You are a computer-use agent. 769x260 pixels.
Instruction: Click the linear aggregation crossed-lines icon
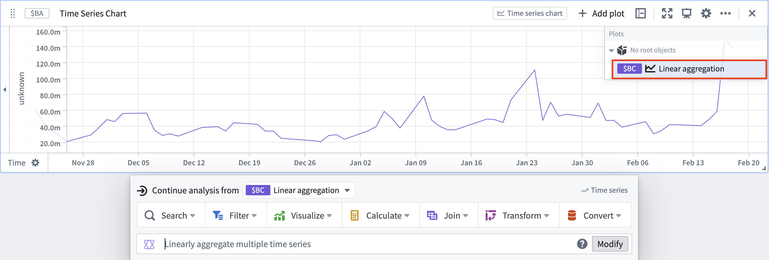(149, 244)
